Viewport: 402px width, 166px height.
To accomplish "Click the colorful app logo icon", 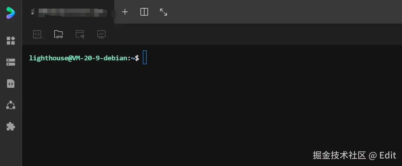I will pyautogui.click(x=11, y=12).
